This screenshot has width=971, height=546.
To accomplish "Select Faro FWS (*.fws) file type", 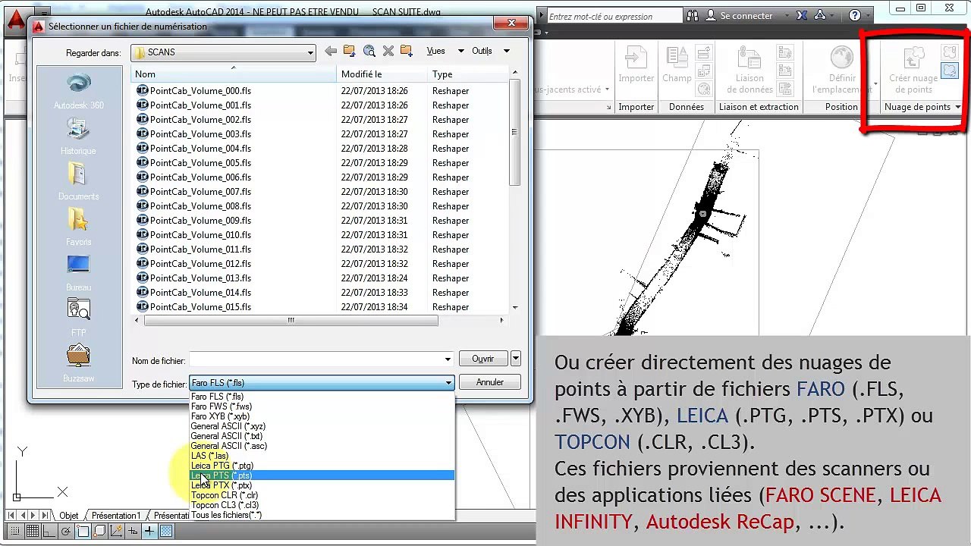I will tap(222, 406).
